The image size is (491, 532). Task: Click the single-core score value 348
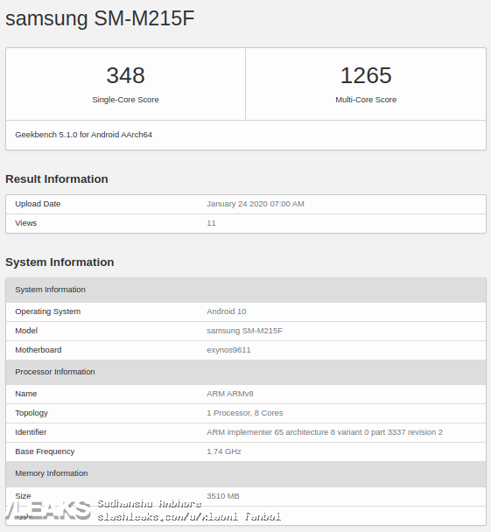(125, 75)
